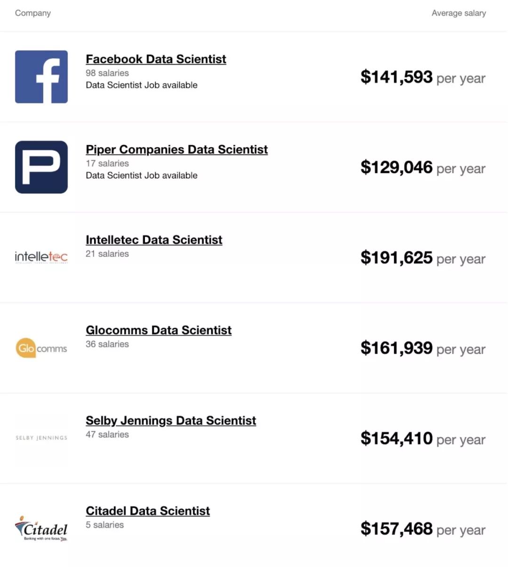Viewport: 508px width, 567px height.
Task: Open Glocomms Data Scientist link
Action: 159,331
